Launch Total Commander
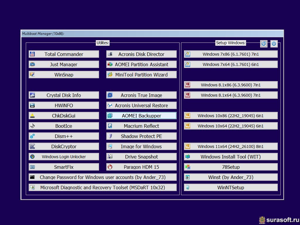Image resolution: width=300 pixels, height=225 pixels. point(64,54)
